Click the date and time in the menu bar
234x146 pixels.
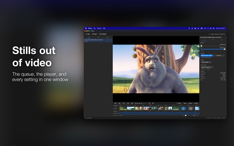point(221,28)
